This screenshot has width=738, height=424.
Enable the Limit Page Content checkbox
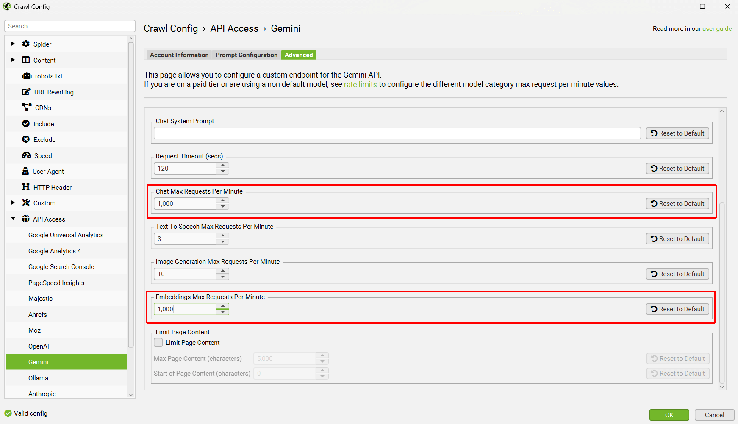pyautogui.click(x=158, y=342)
